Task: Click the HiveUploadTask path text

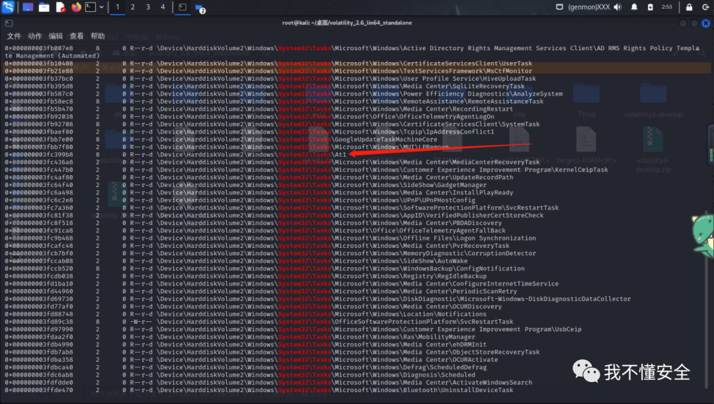Action: pyautogui.click(x=509, y=78)
